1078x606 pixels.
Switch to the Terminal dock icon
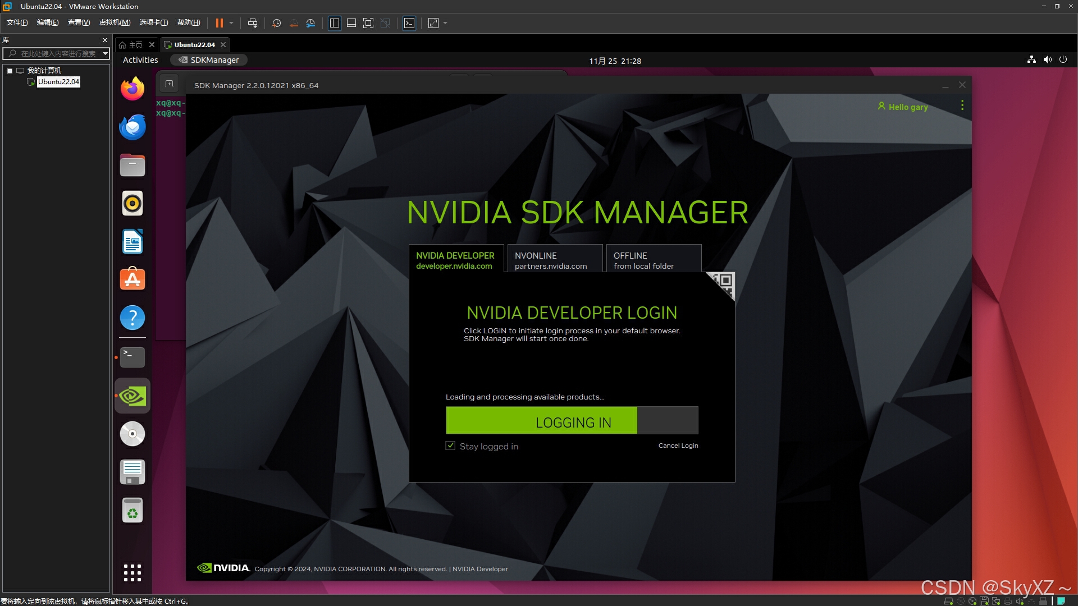click(133, 357)
